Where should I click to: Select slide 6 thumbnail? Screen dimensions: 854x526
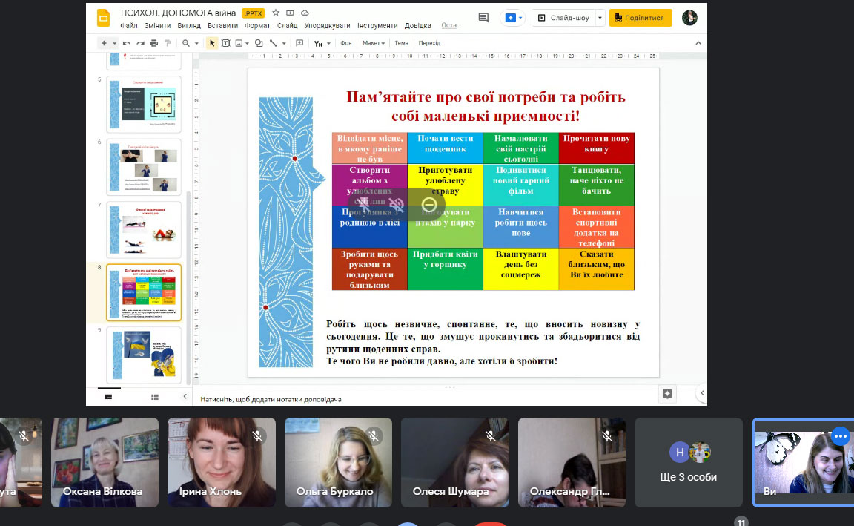tap(144, 168)
